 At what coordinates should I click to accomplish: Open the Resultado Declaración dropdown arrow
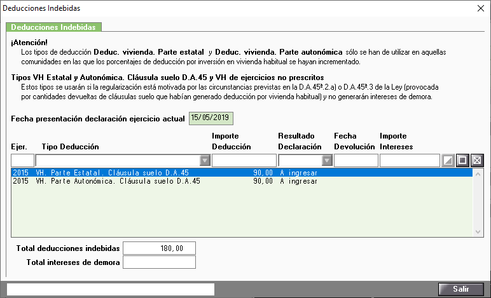[327, 160]
